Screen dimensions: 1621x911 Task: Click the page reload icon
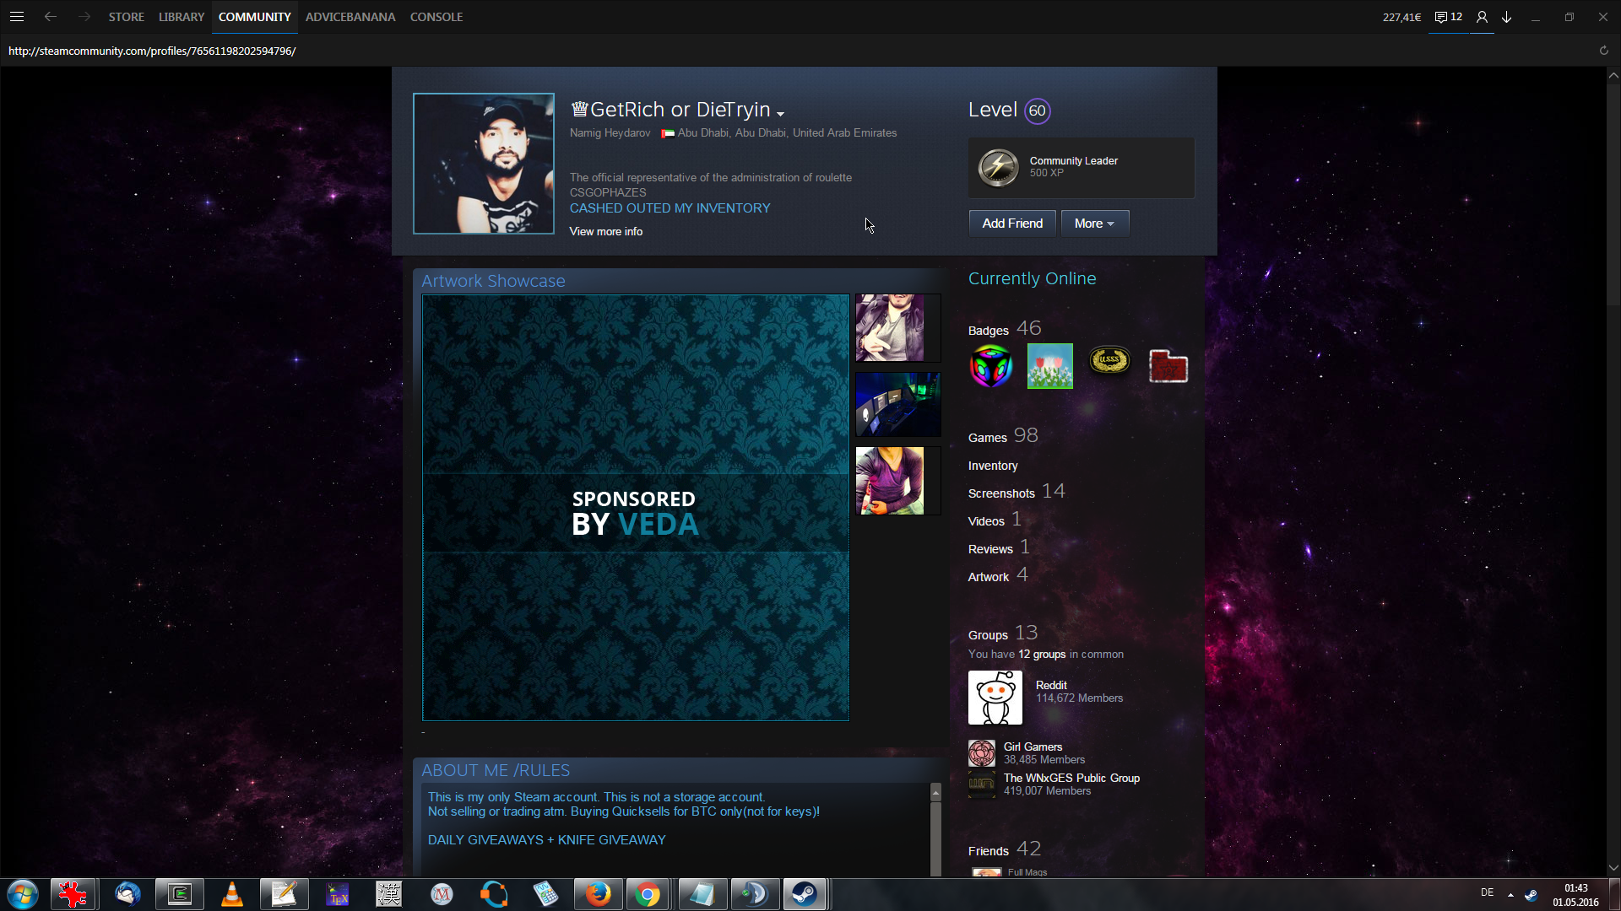pyautogui.click(x=1603, y=51)
